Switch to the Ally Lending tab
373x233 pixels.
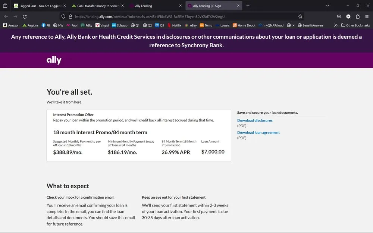point(153,6)
